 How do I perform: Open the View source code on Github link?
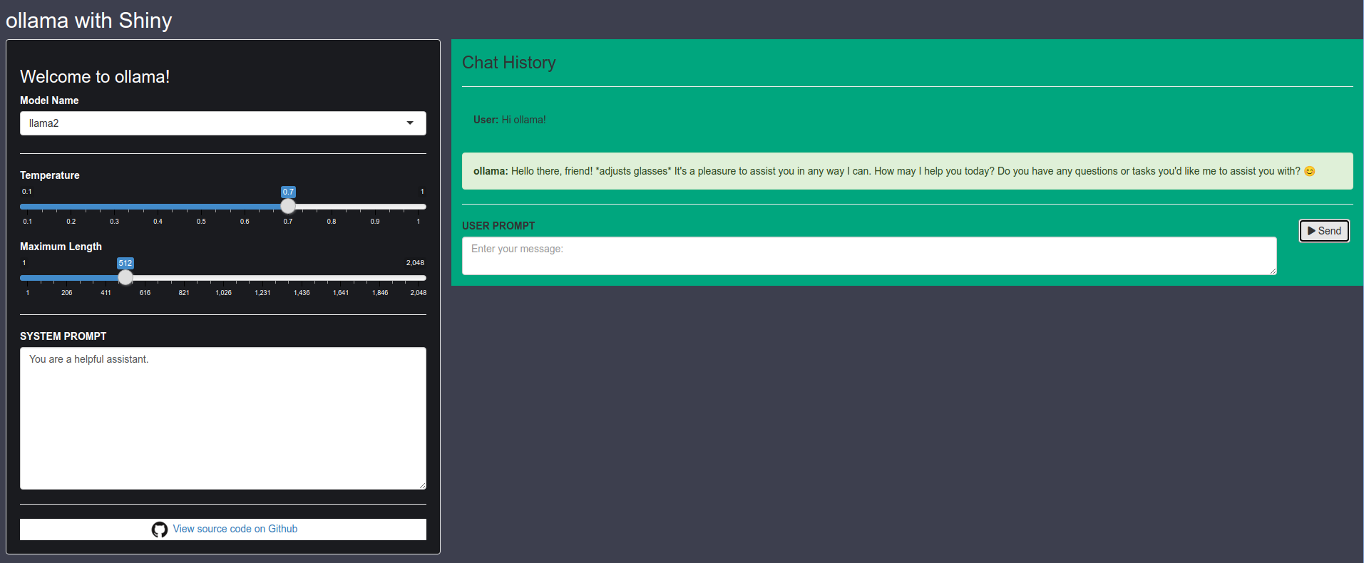235,529
